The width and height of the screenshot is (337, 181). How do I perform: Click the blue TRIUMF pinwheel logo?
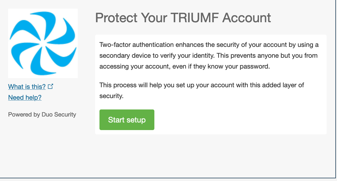(43, 43)
